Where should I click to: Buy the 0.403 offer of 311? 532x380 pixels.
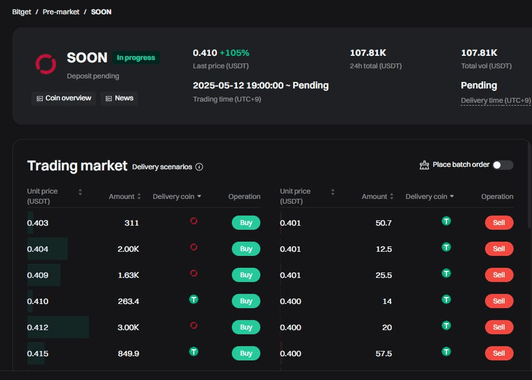246,223
